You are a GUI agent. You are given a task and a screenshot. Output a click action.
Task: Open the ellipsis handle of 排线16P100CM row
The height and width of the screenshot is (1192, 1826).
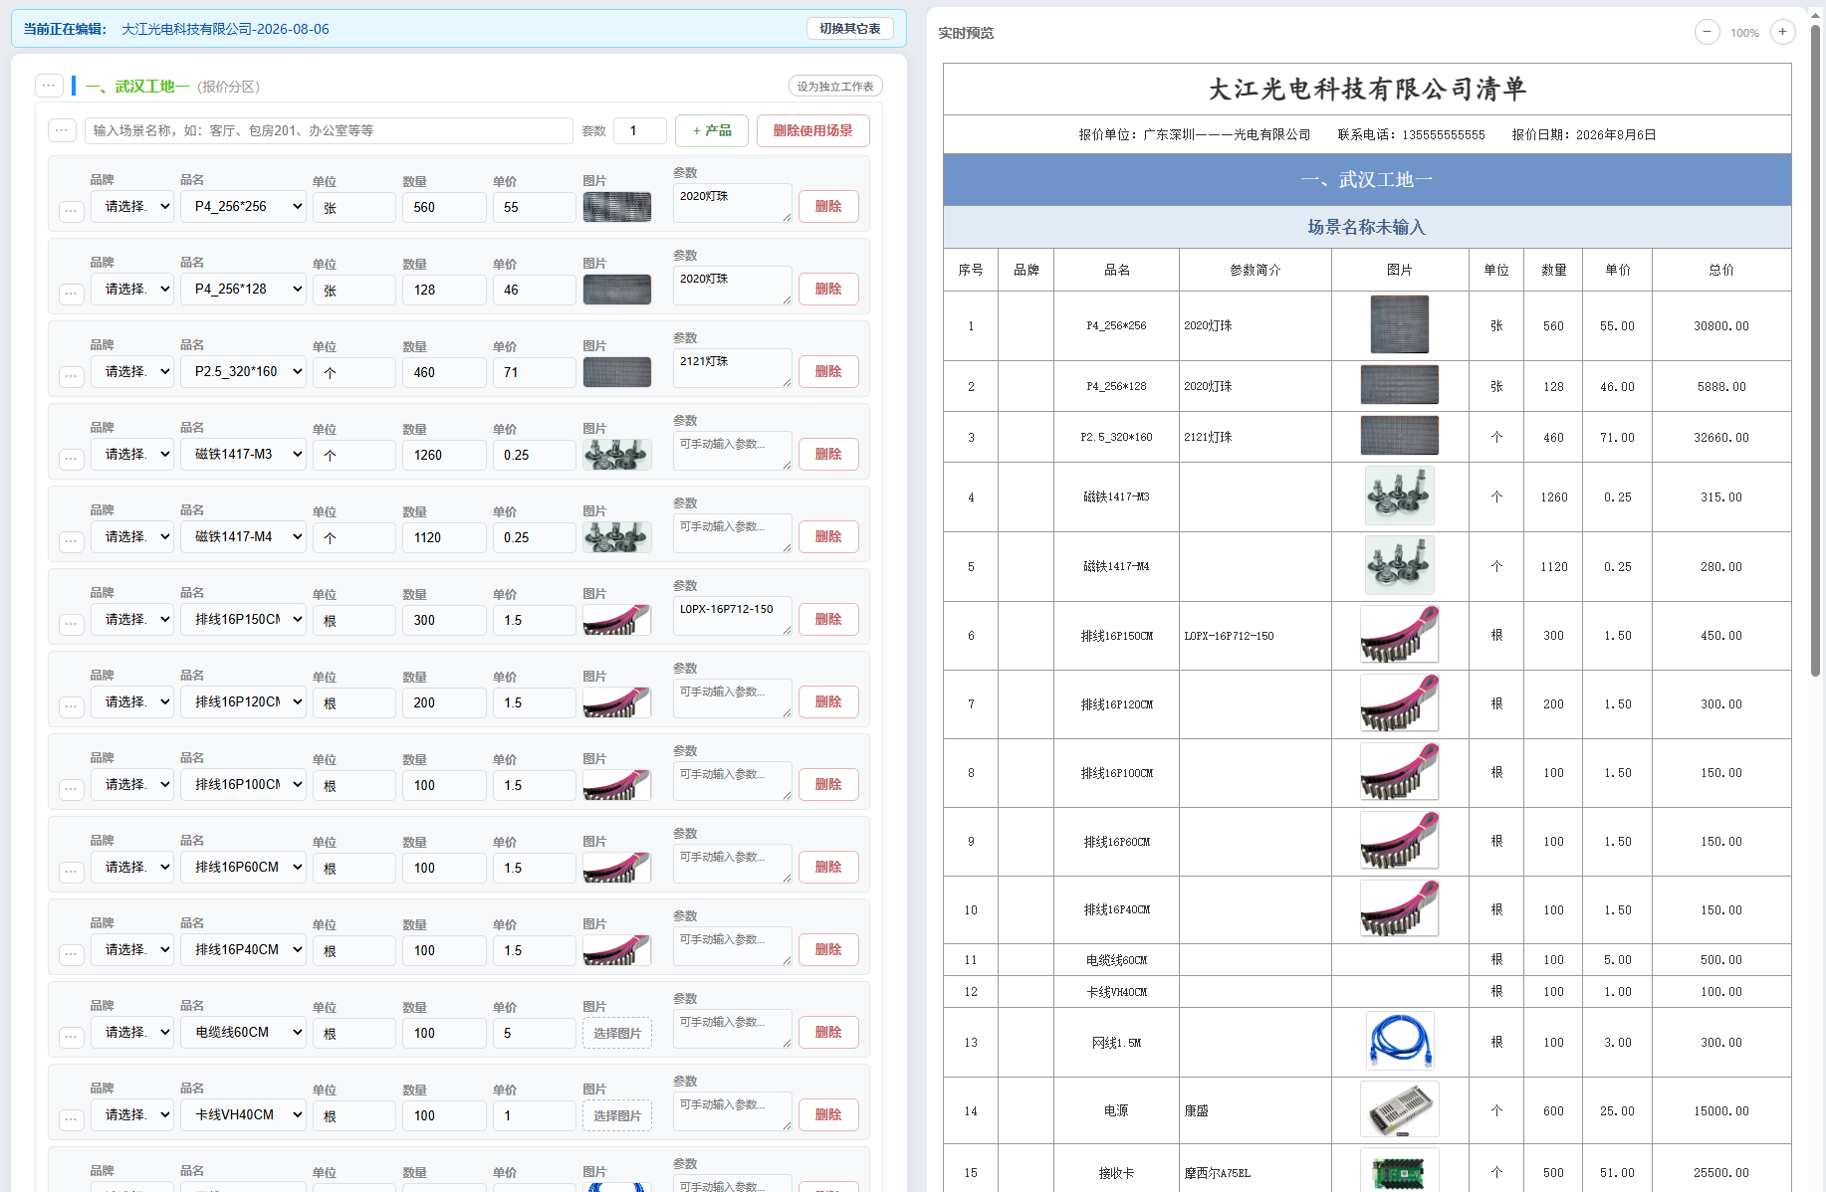click(x=71, y=789)
